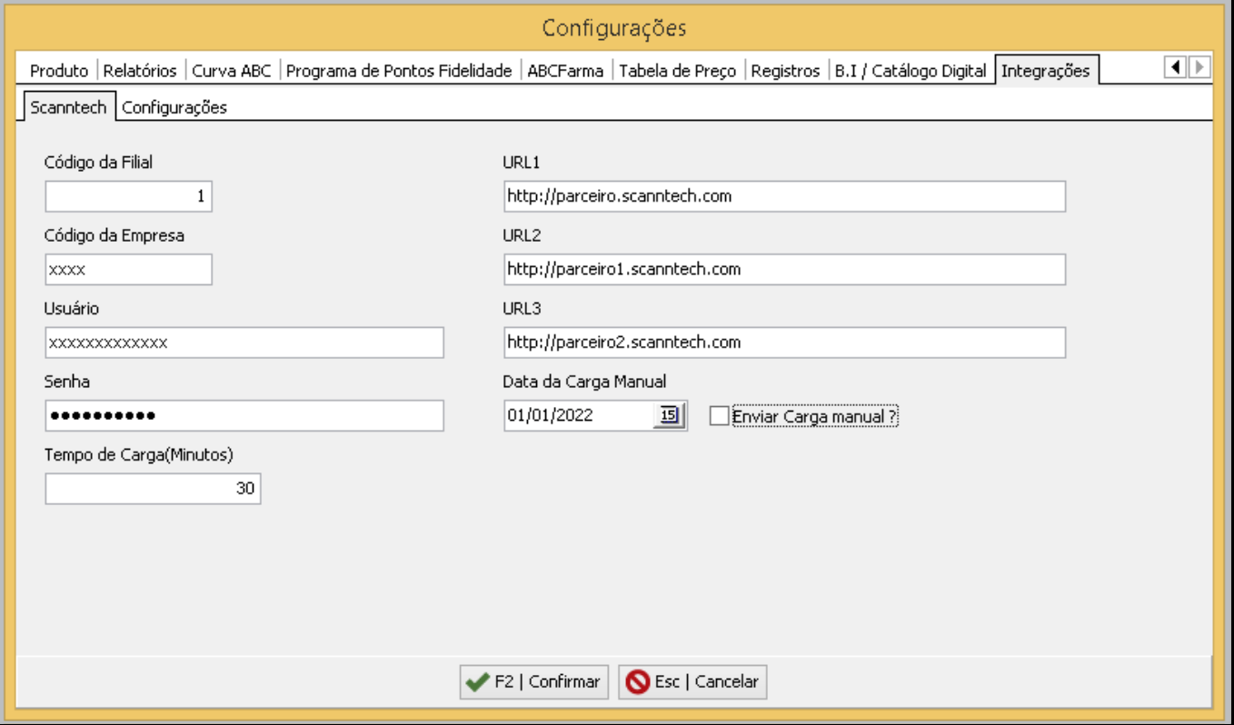
Task: Select the ABCFarma tab
Action: pyautogui.click(x=565, y=71)
